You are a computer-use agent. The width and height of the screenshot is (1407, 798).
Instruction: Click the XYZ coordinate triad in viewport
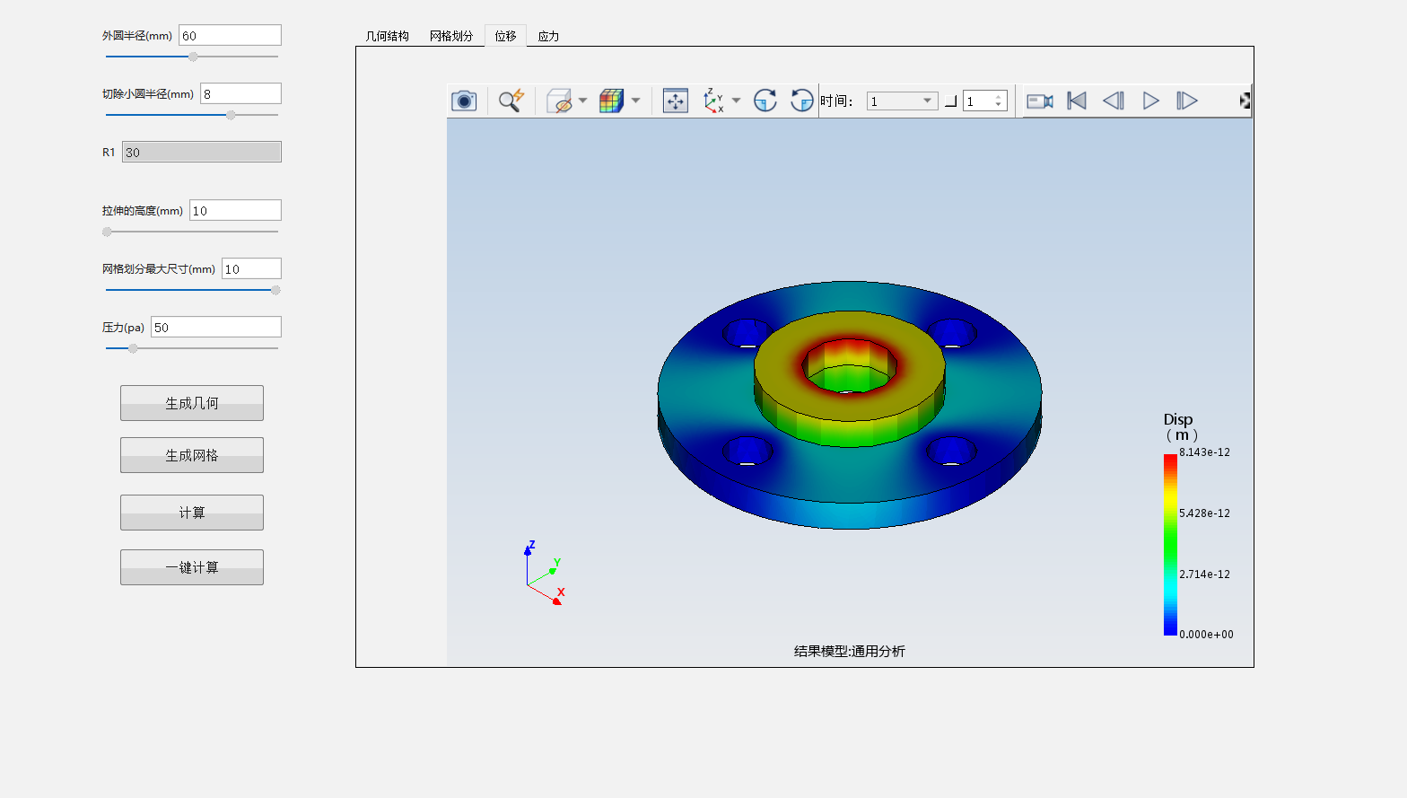pos(545,574)
